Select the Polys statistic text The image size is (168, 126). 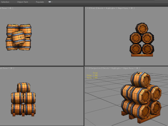tap(92, 75)
